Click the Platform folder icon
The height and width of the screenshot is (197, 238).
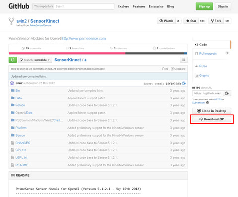(x=13, y=128)
